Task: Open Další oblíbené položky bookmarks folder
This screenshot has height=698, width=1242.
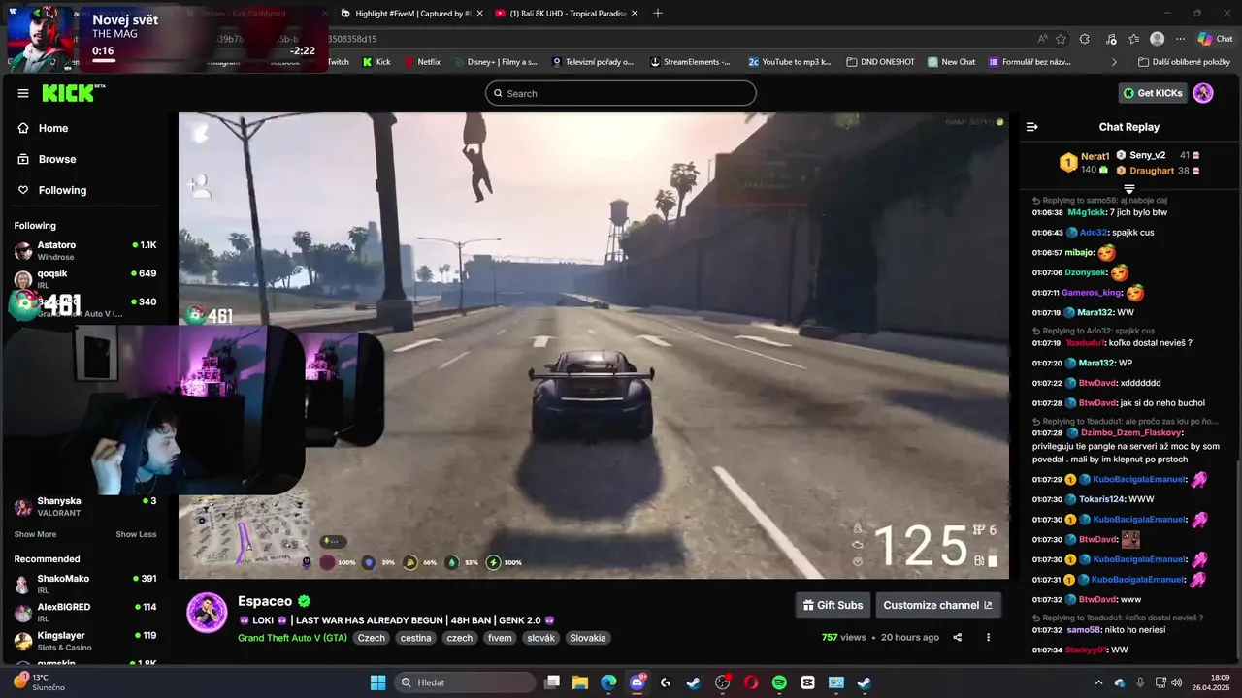Action: [1184, 62]
